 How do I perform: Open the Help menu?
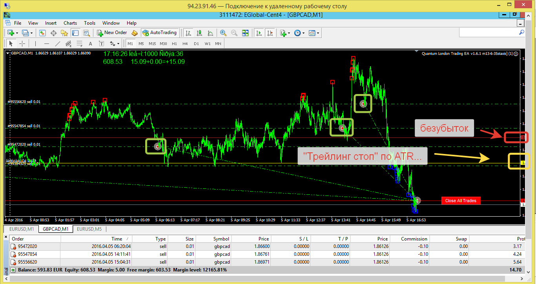coord(131,23)
